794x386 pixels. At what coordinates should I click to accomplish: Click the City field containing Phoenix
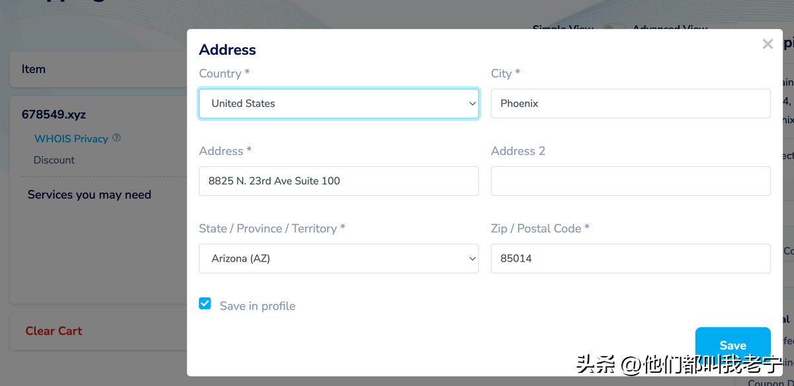[x=631, y=104]
